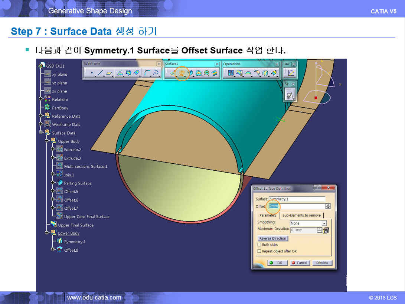
Task: Click the Offset value stepper arrows
Action: coord(328,206)
